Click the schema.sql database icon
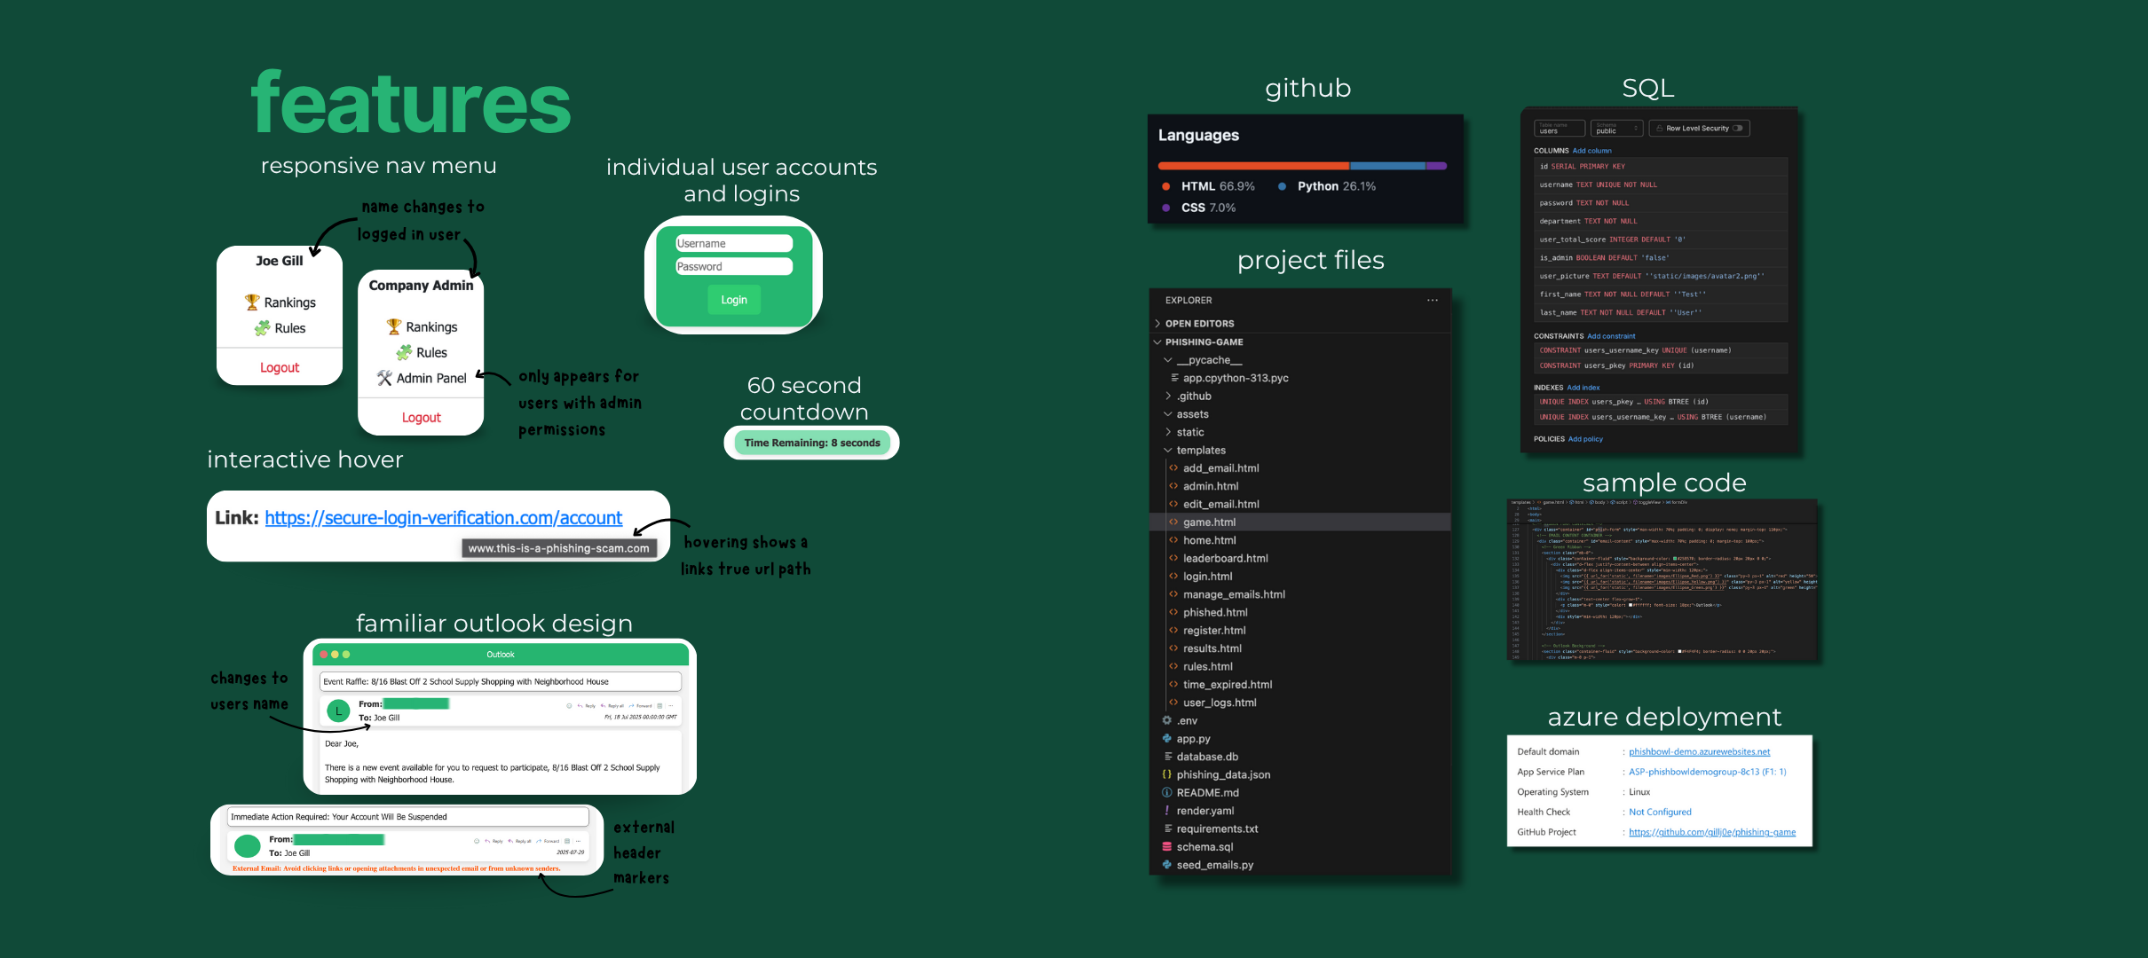Image resolution: width=2148 pixels, height=958 pixels. [1167, 847]
